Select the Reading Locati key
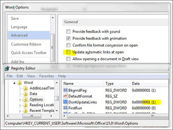 [42, 105]
